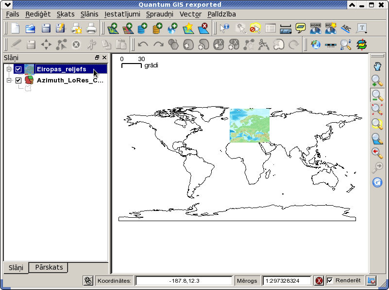Add a SpatiaLite layer from the orange database icon
The image size is (389, 290).
158,28
